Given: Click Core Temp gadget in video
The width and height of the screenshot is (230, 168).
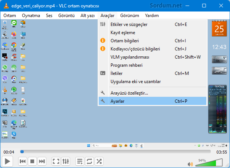Looking at the screenshot, I should [x=218, y=109].
